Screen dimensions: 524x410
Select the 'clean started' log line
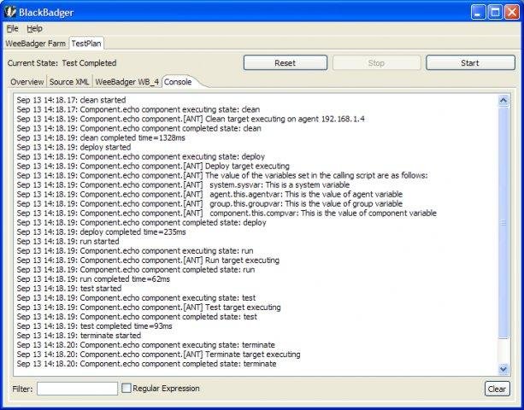pos(71,100)
